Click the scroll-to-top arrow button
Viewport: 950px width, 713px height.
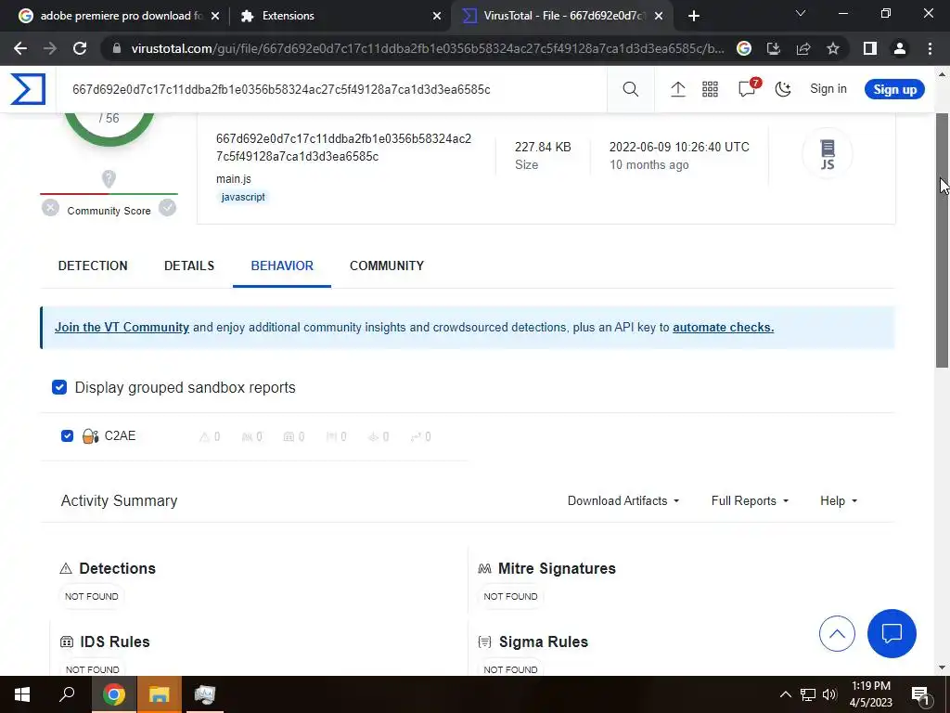coord(837,633)
